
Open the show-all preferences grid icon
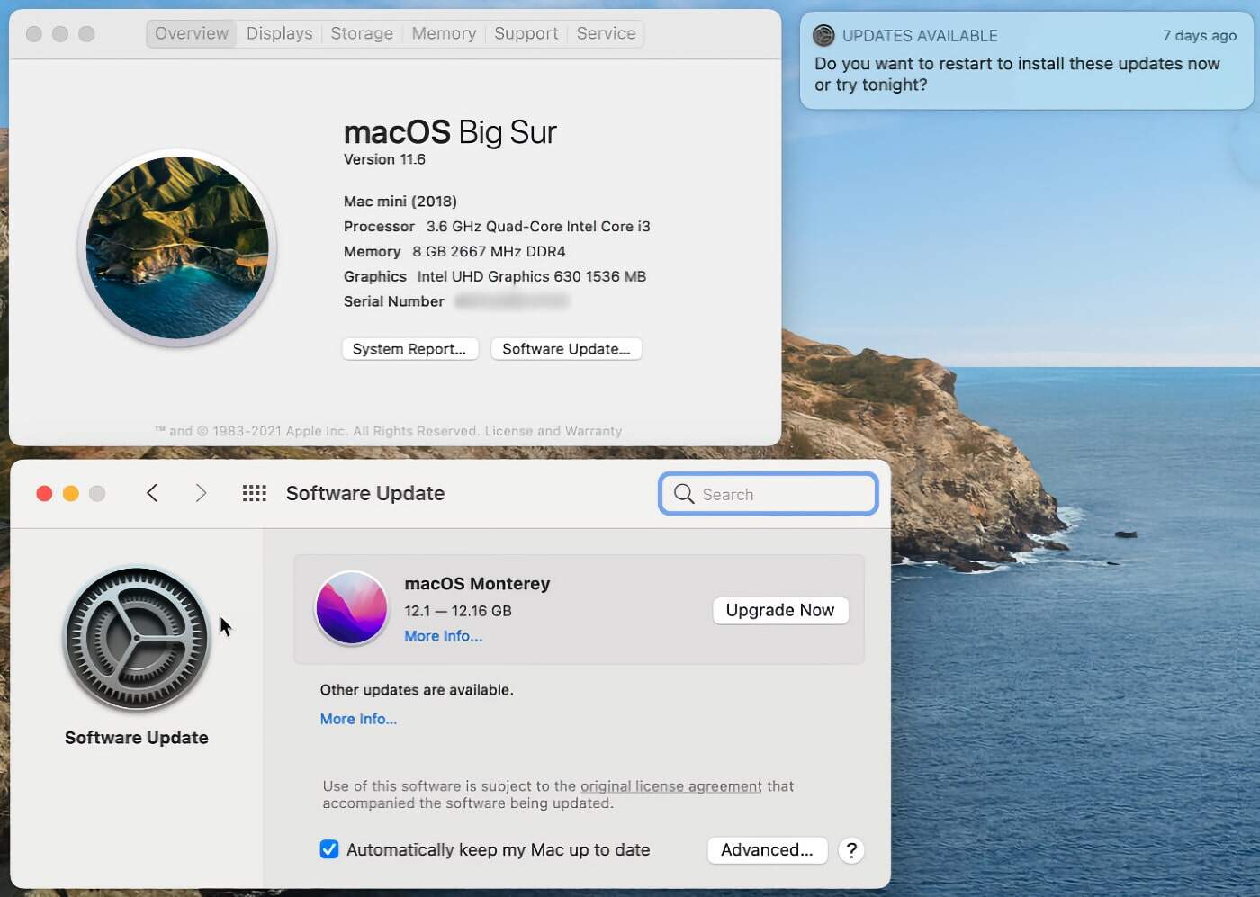255,493
